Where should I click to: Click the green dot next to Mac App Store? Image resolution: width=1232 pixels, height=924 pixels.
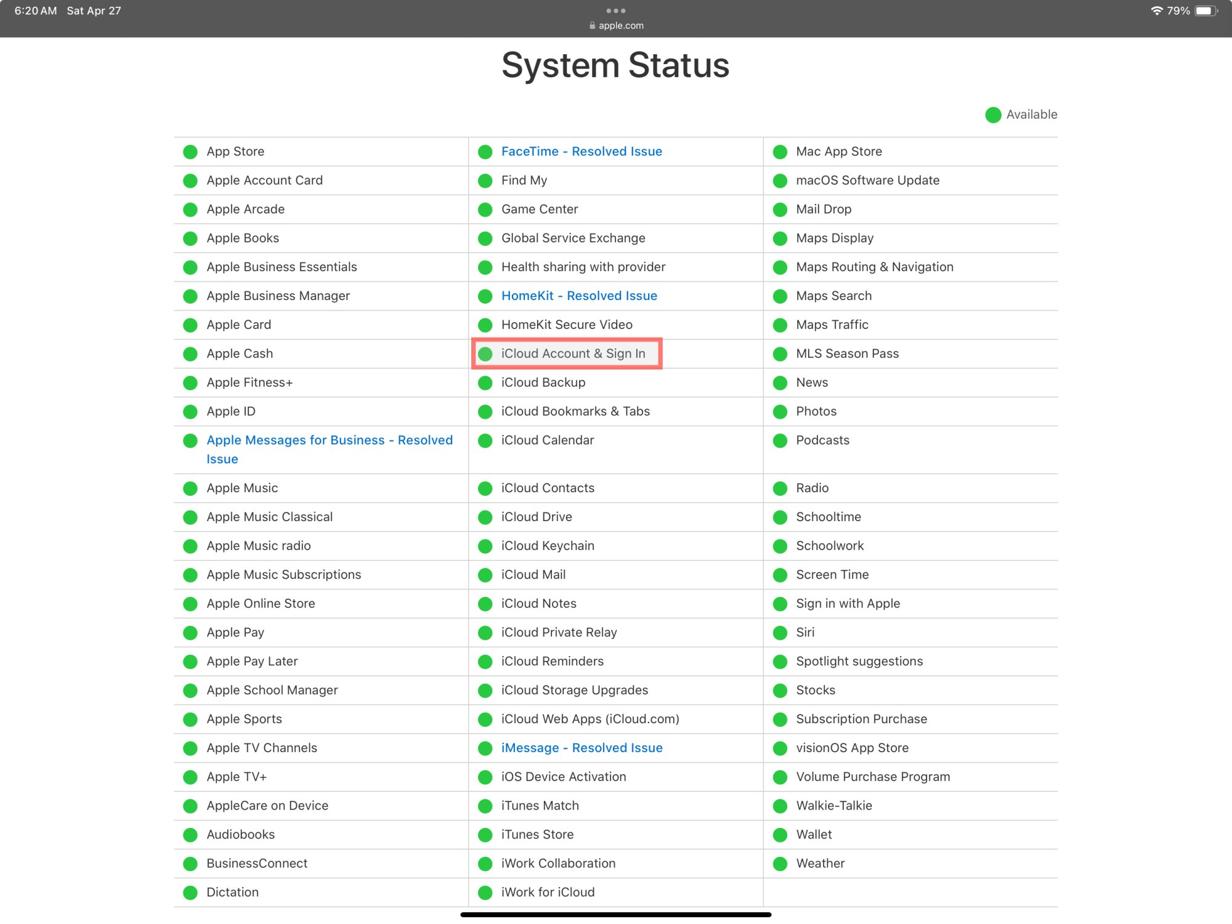[780, 152]
